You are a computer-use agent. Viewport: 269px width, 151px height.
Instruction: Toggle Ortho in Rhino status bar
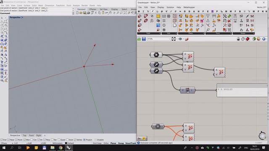(106, 143)
